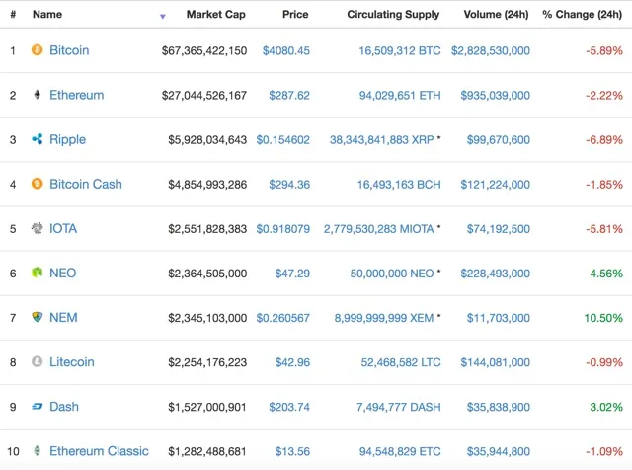This screenshot has height=470, width=632.
Task: Click Dash price $203.74
Action: pyautogui.click(x=289, y=407)
